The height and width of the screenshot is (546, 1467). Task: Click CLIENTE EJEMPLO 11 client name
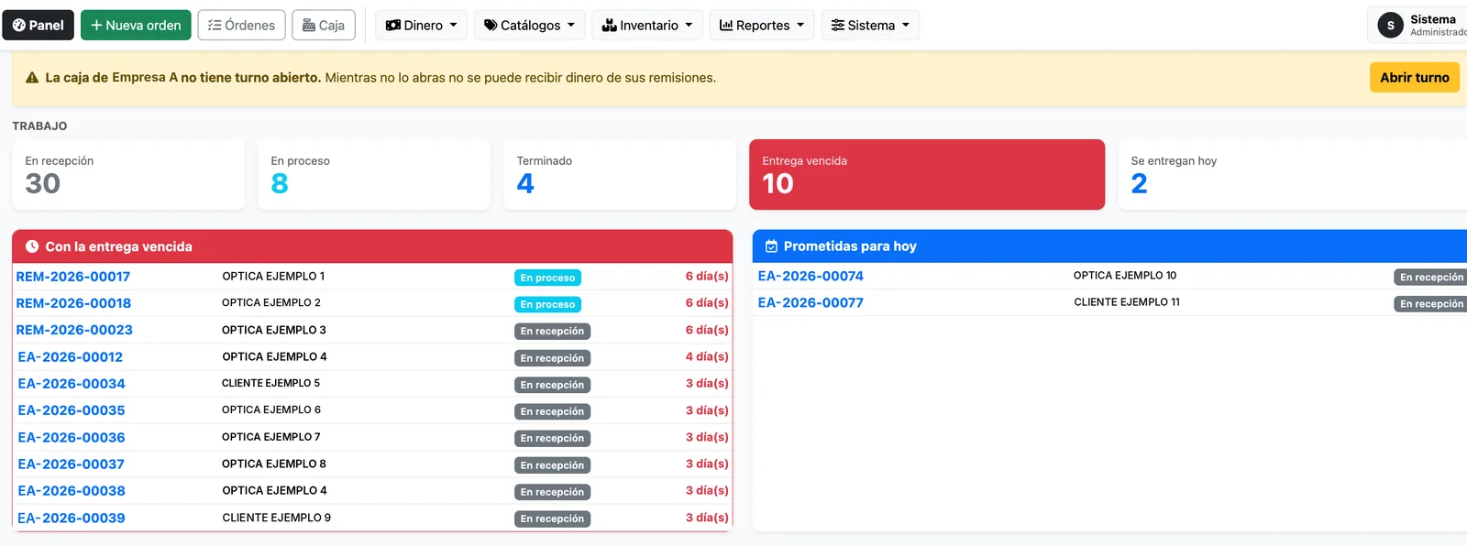(1127, 301)
